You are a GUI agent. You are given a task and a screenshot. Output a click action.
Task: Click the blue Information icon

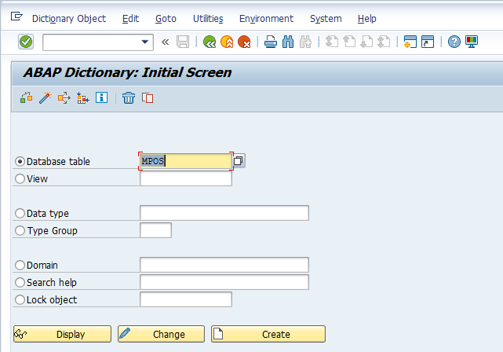102,97
